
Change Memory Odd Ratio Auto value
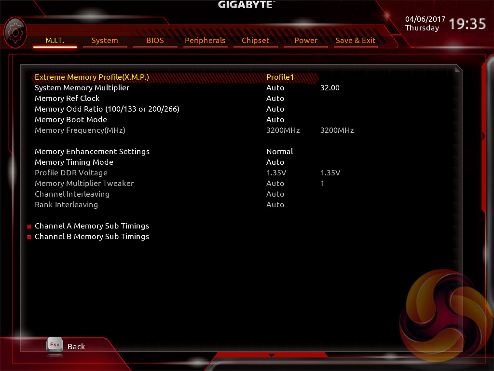[275, 109]
